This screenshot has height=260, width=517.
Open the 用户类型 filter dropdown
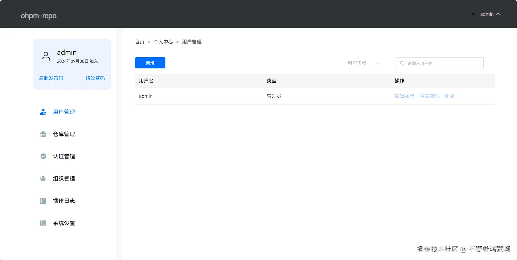coord(364,63)
